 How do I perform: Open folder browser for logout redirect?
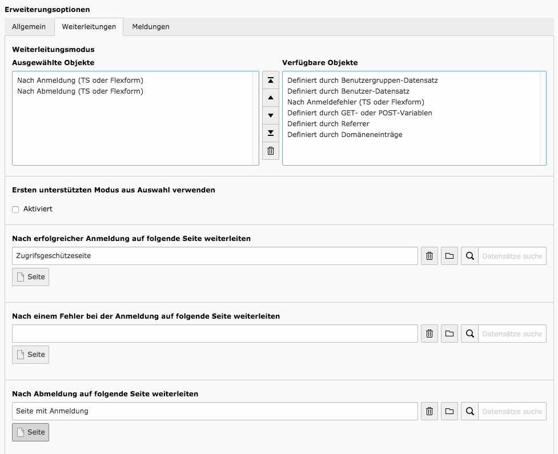tap(449, 411)
